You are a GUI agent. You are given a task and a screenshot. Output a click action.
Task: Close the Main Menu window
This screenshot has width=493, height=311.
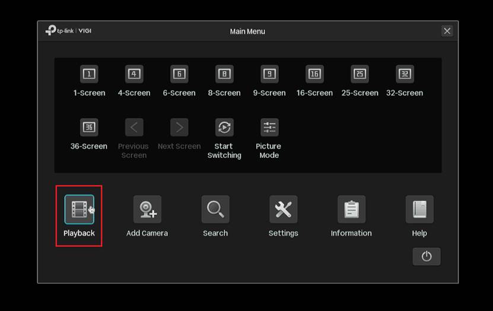[447, 31]
